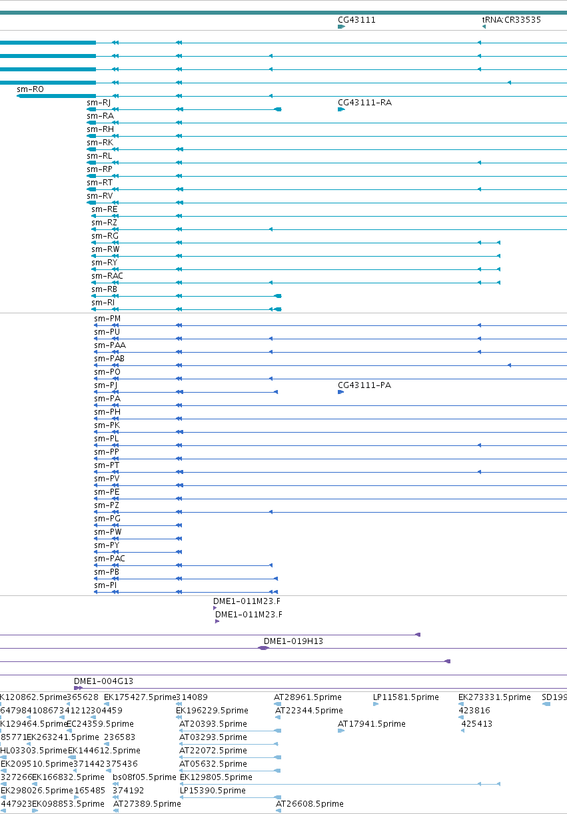Screen dimensions: 567x814
Task: Choose the sm-PK CDS label
Action: click(x=107, y=425)
